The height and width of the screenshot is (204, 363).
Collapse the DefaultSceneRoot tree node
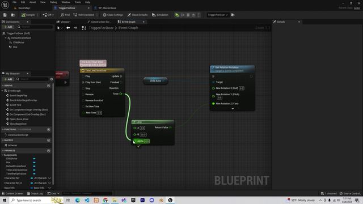coord(6,38)
